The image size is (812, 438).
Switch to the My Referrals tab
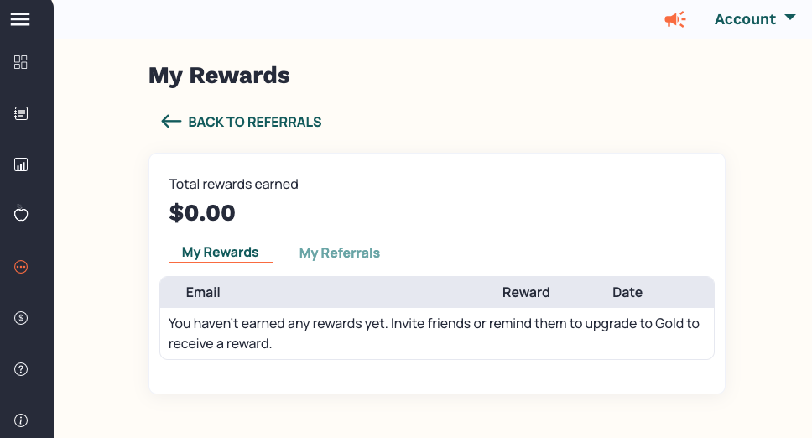[339, 253]
